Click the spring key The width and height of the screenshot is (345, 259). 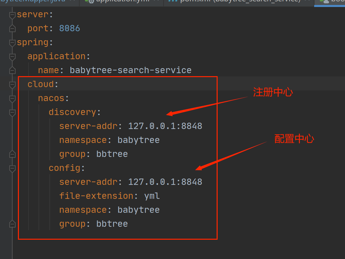click(x=33, y=42)
